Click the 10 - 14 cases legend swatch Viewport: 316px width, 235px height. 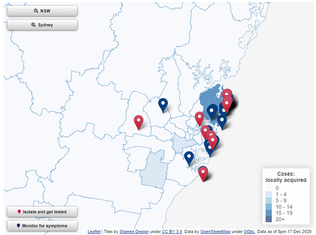269,207
